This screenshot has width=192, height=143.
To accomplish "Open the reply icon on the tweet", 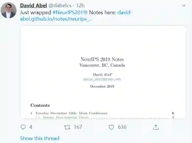I will click(23, 127).
